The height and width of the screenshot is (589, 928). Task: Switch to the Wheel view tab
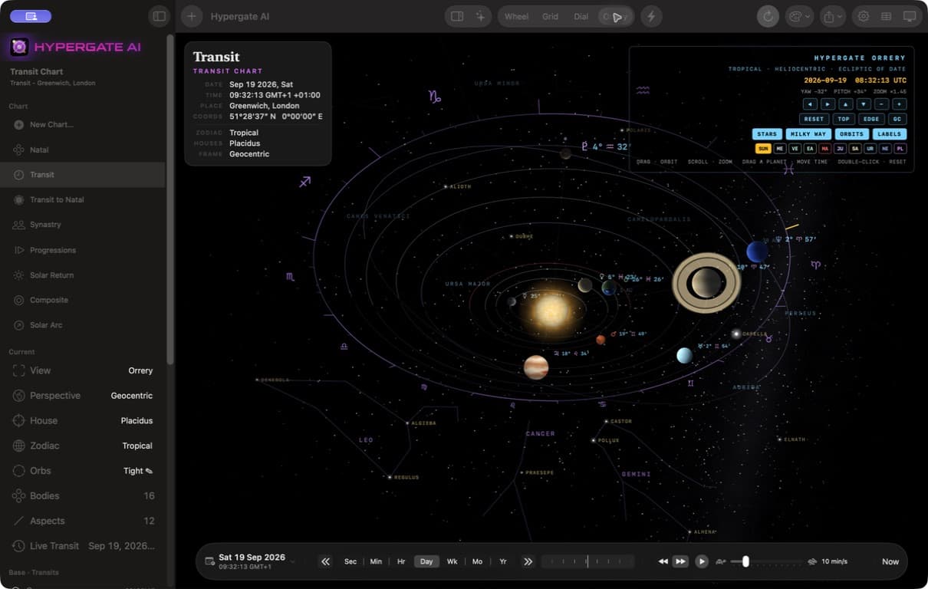pyautogui.click(x=516, y=16)
